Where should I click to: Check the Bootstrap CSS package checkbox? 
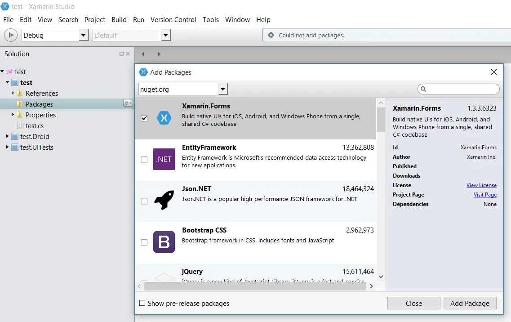pos(144,242)
